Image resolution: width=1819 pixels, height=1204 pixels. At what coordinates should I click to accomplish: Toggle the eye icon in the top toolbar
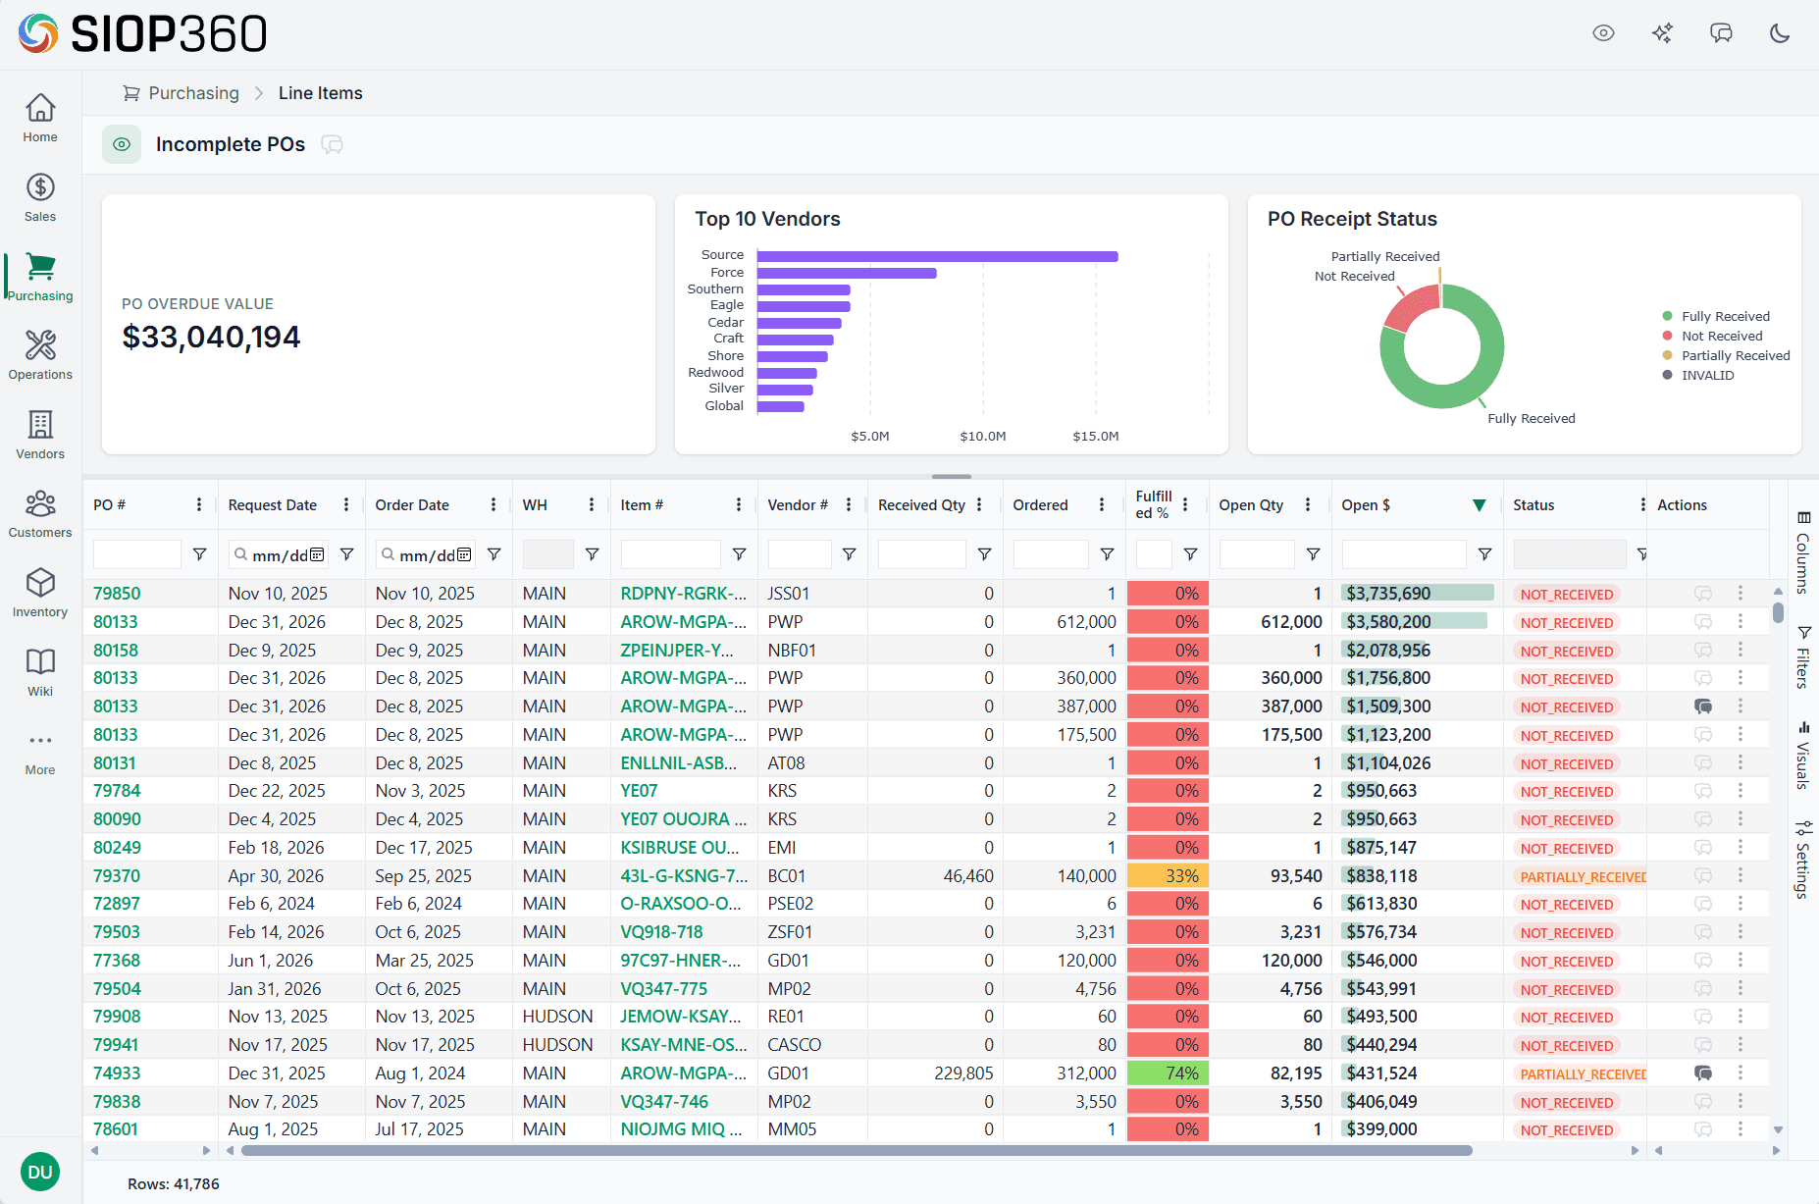1604,32
